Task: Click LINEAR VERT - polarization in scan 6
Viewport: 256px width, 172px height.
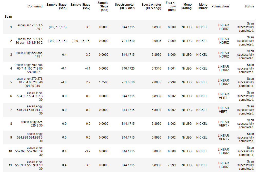Action: pos(223,96)
